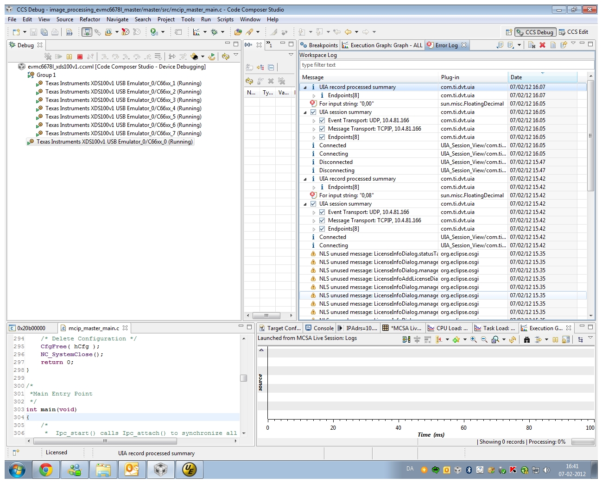Viewport: 602px width, 483px height.
Task: Click the Skip All Breakpoints toolbar icon
Action: [x=137, y=32]
